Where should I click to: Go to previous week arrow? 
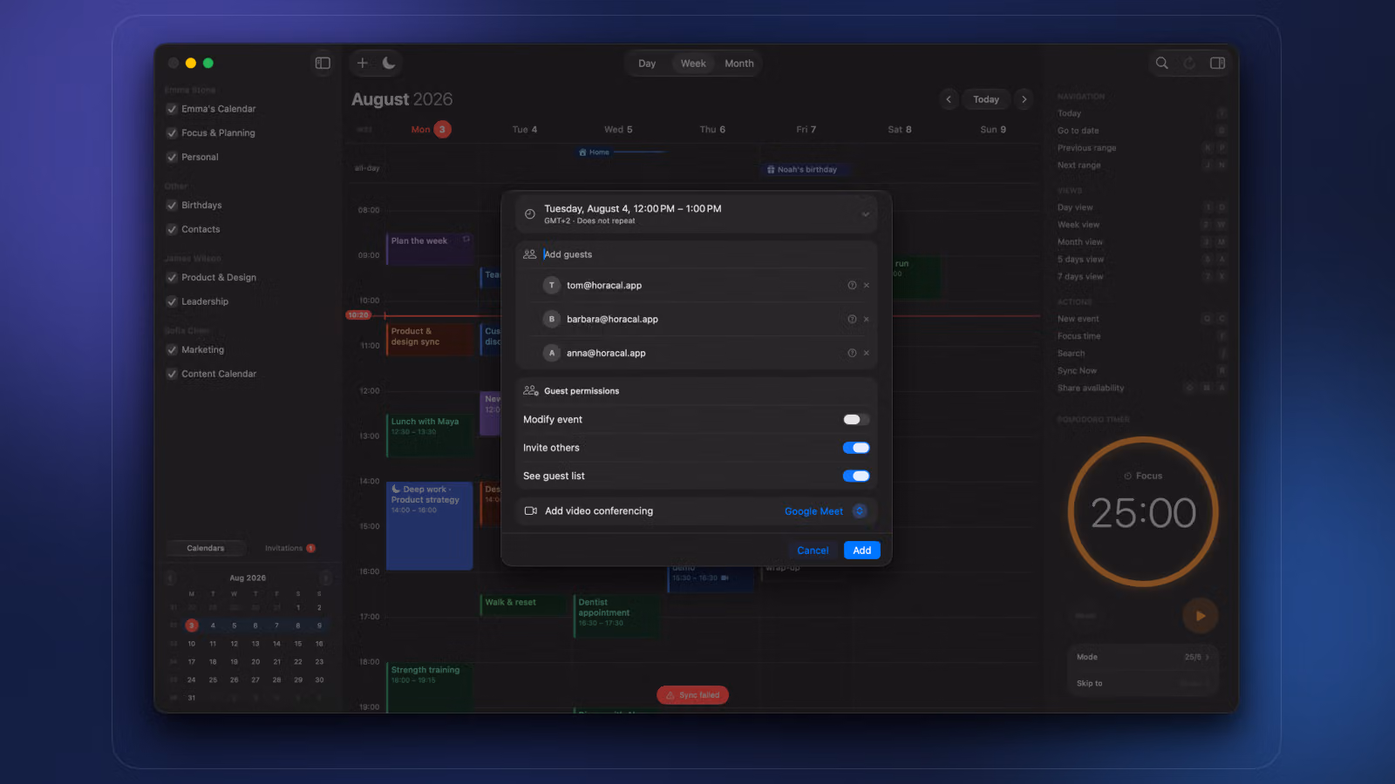pyautogui.click(x=949, y=99)
